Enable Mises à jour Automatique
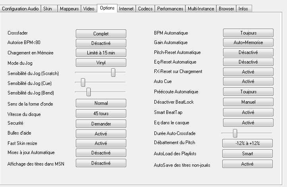 (101, 153)
